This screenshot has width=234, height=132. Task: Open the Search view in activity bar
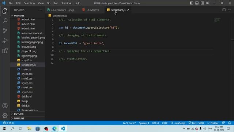[5, 21]
